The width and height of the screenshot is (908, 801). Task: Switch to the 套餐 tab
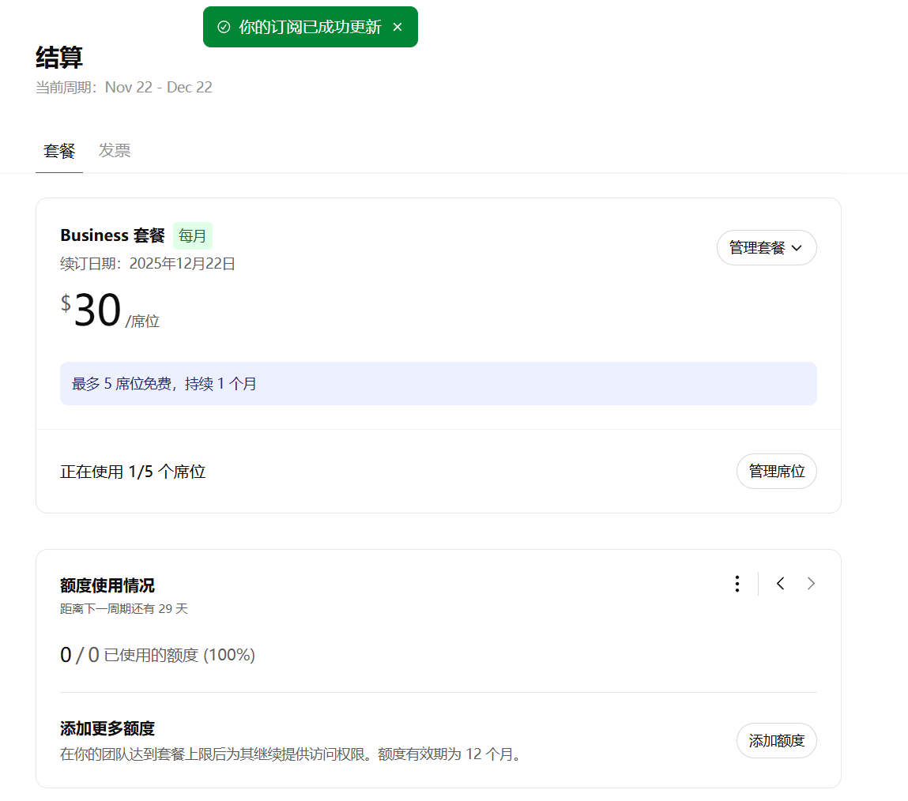pyautogui.click(x=59, y=150)
